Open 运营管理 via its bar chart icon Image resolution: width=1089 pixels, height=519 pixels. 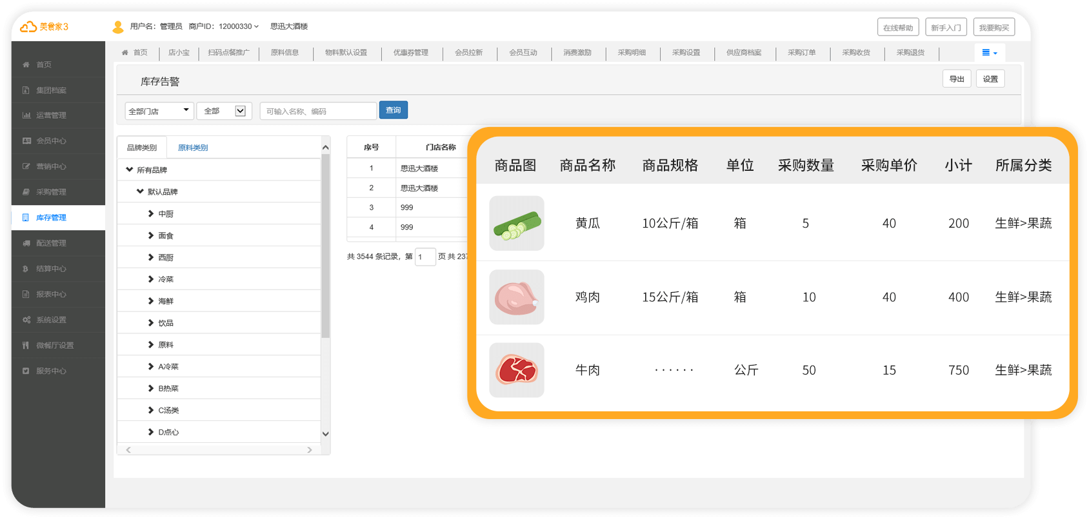tap(26, 115)
